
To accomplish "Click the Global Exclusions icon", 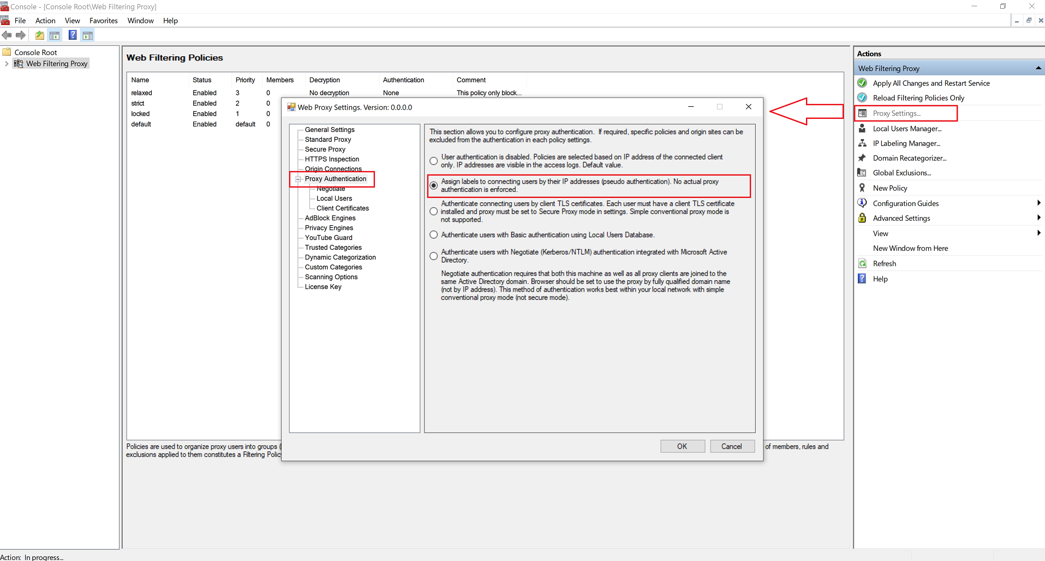I will [862, 172].
